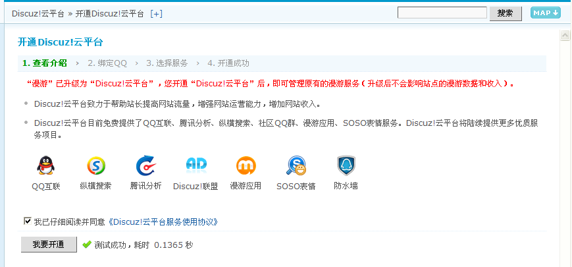Click the 防水墙 label text
572x267 pixels.
(346, 186)
